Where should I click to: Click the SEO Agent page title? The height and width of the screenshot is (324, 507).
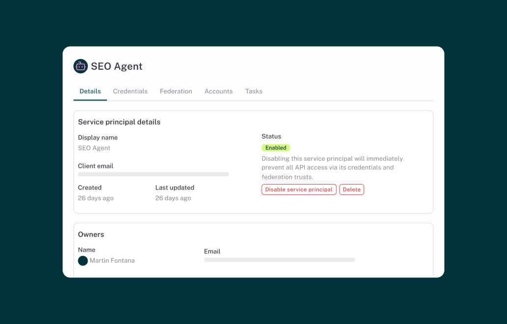click(117, 66)
